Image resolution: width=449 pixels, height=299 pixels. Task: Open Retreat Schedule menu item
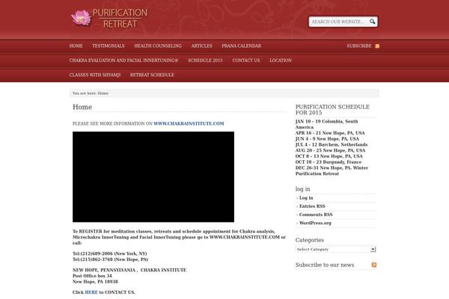point(152,75)
